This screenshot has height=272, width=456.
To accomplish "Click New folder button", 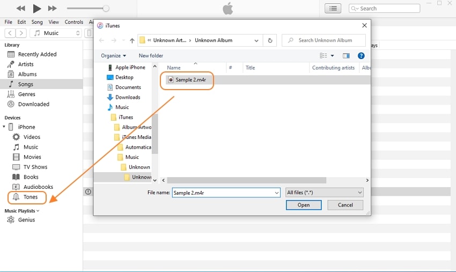I will (x=151, y=56).
